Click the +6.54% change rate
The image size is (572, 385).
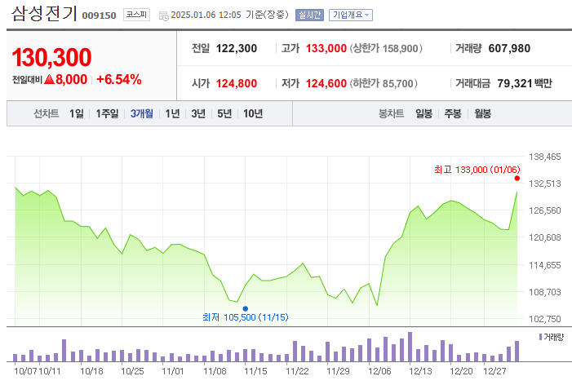click(118, 79)
